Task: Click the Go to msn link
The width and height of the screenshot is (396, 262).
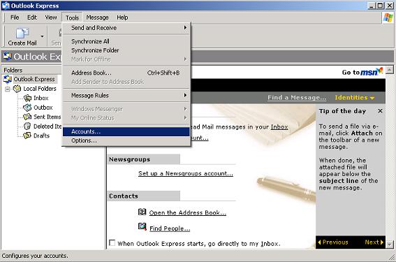Action: [x=362, y=72]
